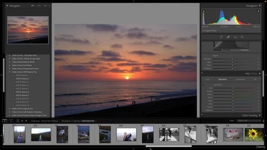Image resolution: width=267 pixels, height=150 pixels.
Task: Select the red eye correction tool icon
Action: pos(235,37)
